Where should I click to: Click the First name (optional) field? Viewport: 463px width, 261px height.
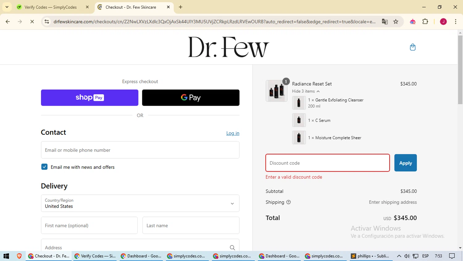[x=89, y=225]
